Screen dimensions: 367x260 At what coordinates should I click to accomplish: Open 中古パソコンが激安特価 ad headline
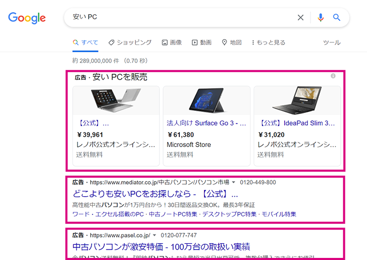pyautogui.click(x=161, y=247)
